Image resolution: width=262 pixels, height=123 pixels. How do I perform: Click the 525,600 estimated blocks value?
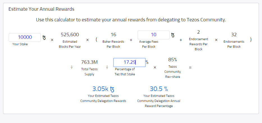tap(70, 35)
